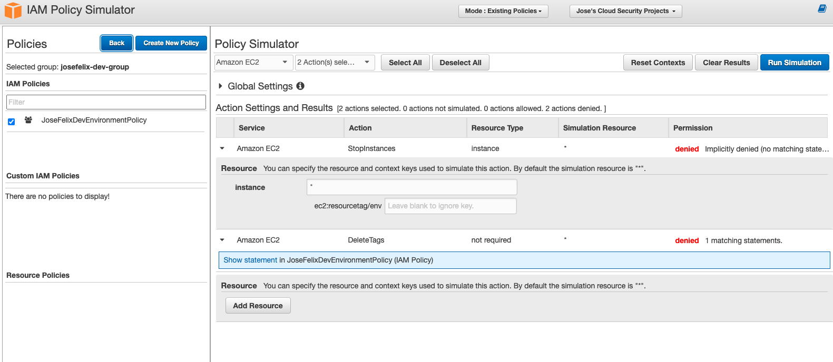Viewport: 833px width, 362px height.
Task: Click the IAM Policy Simulator title
Action: click(x=81, y=10)
